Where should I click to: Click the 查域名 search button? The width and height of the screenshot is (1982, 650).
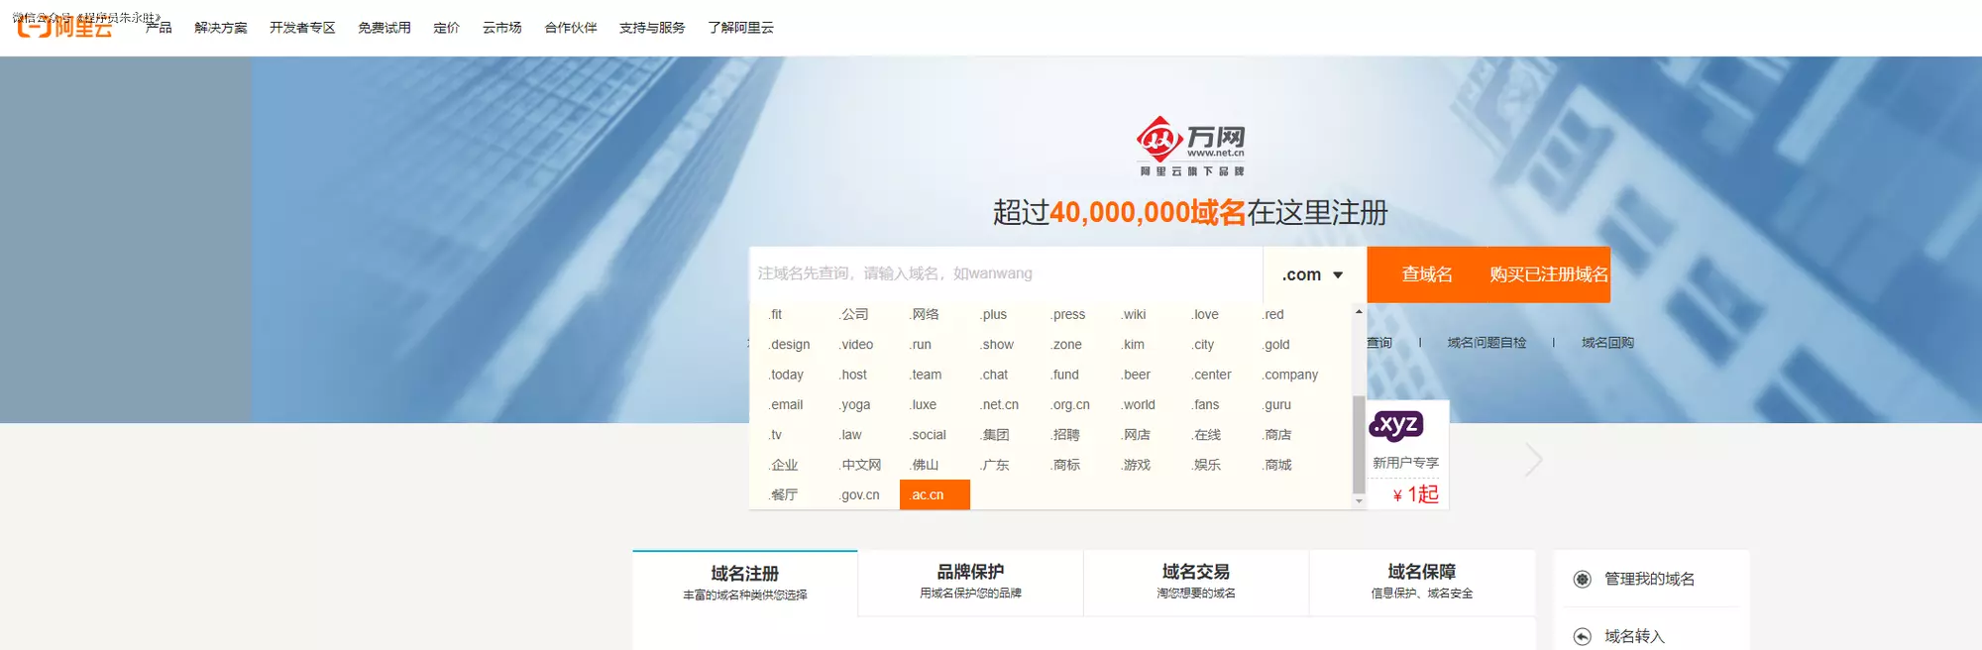click(x=1427, y=274)
